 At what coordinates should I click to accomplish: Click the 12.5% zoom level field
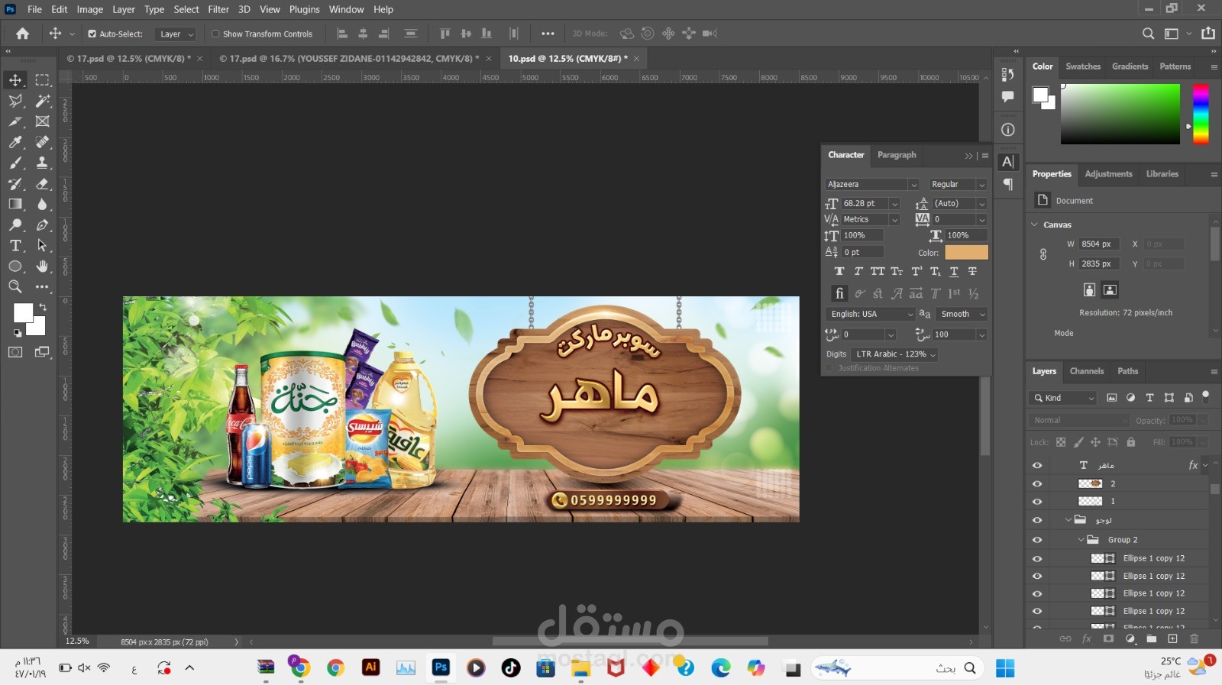(x=77, y=641)
